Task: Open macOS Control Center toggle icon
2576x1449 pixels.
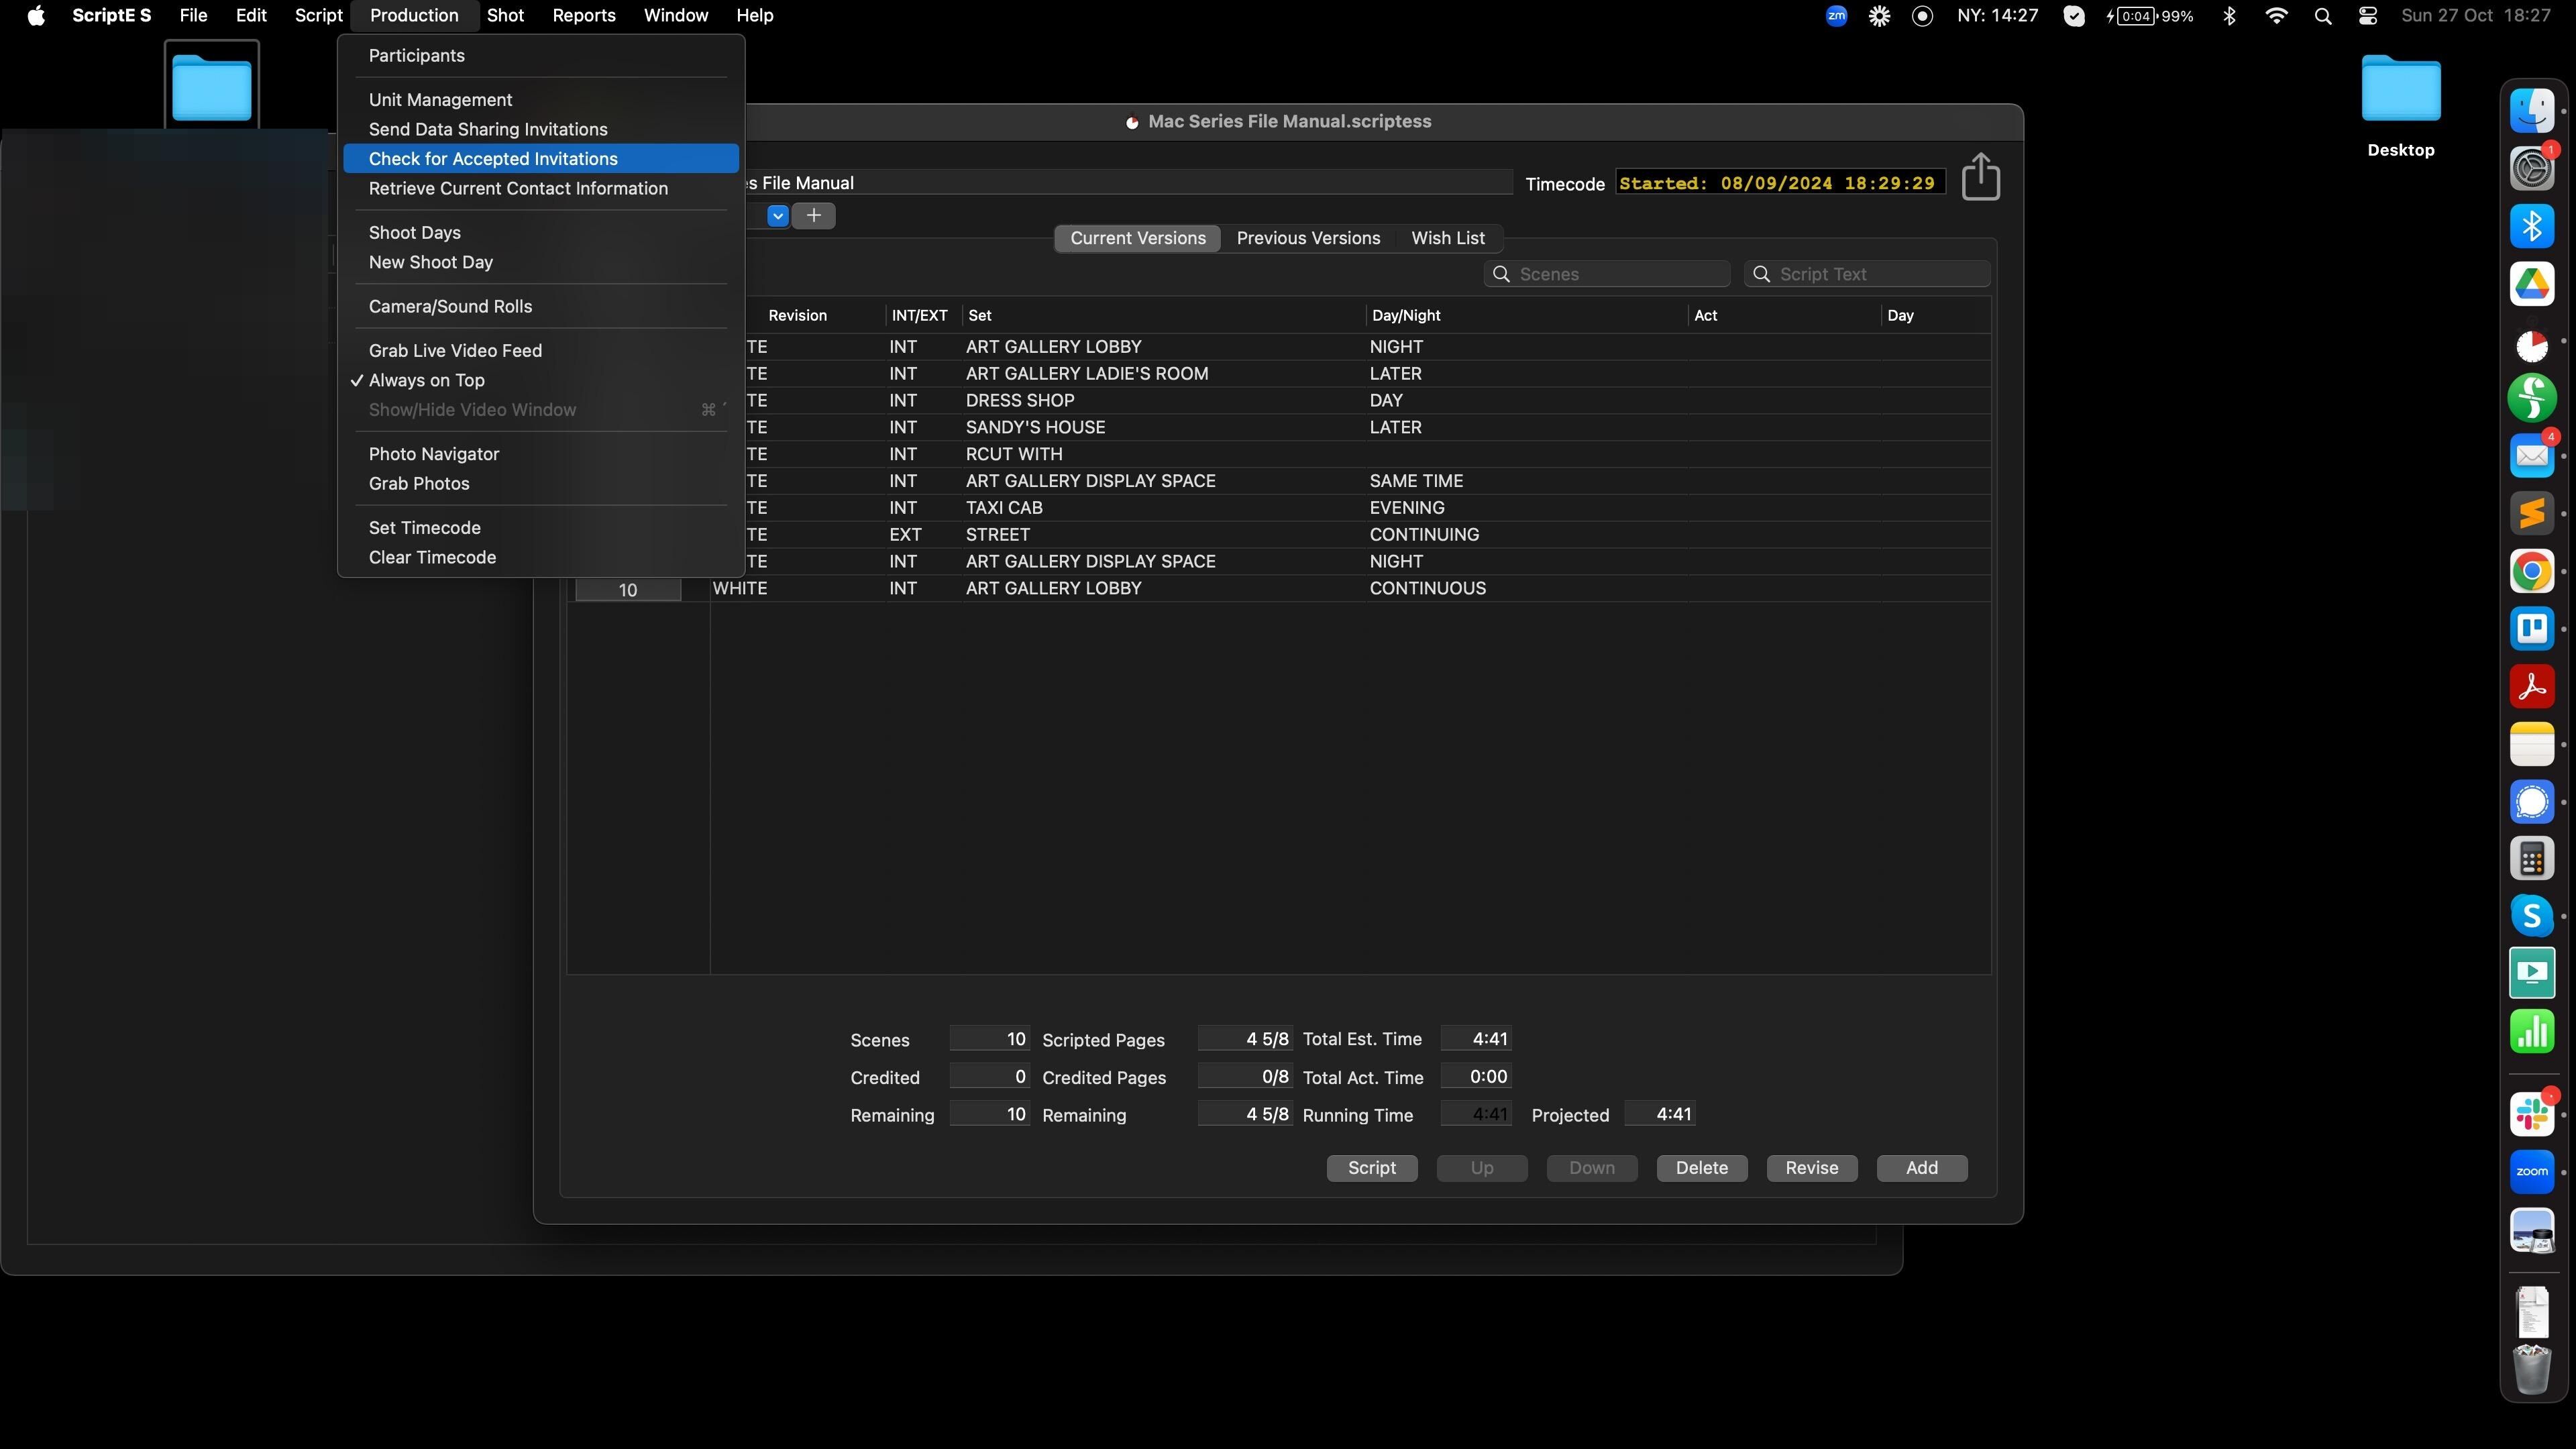Action: pyautogui.click(x=2368, y=16)
